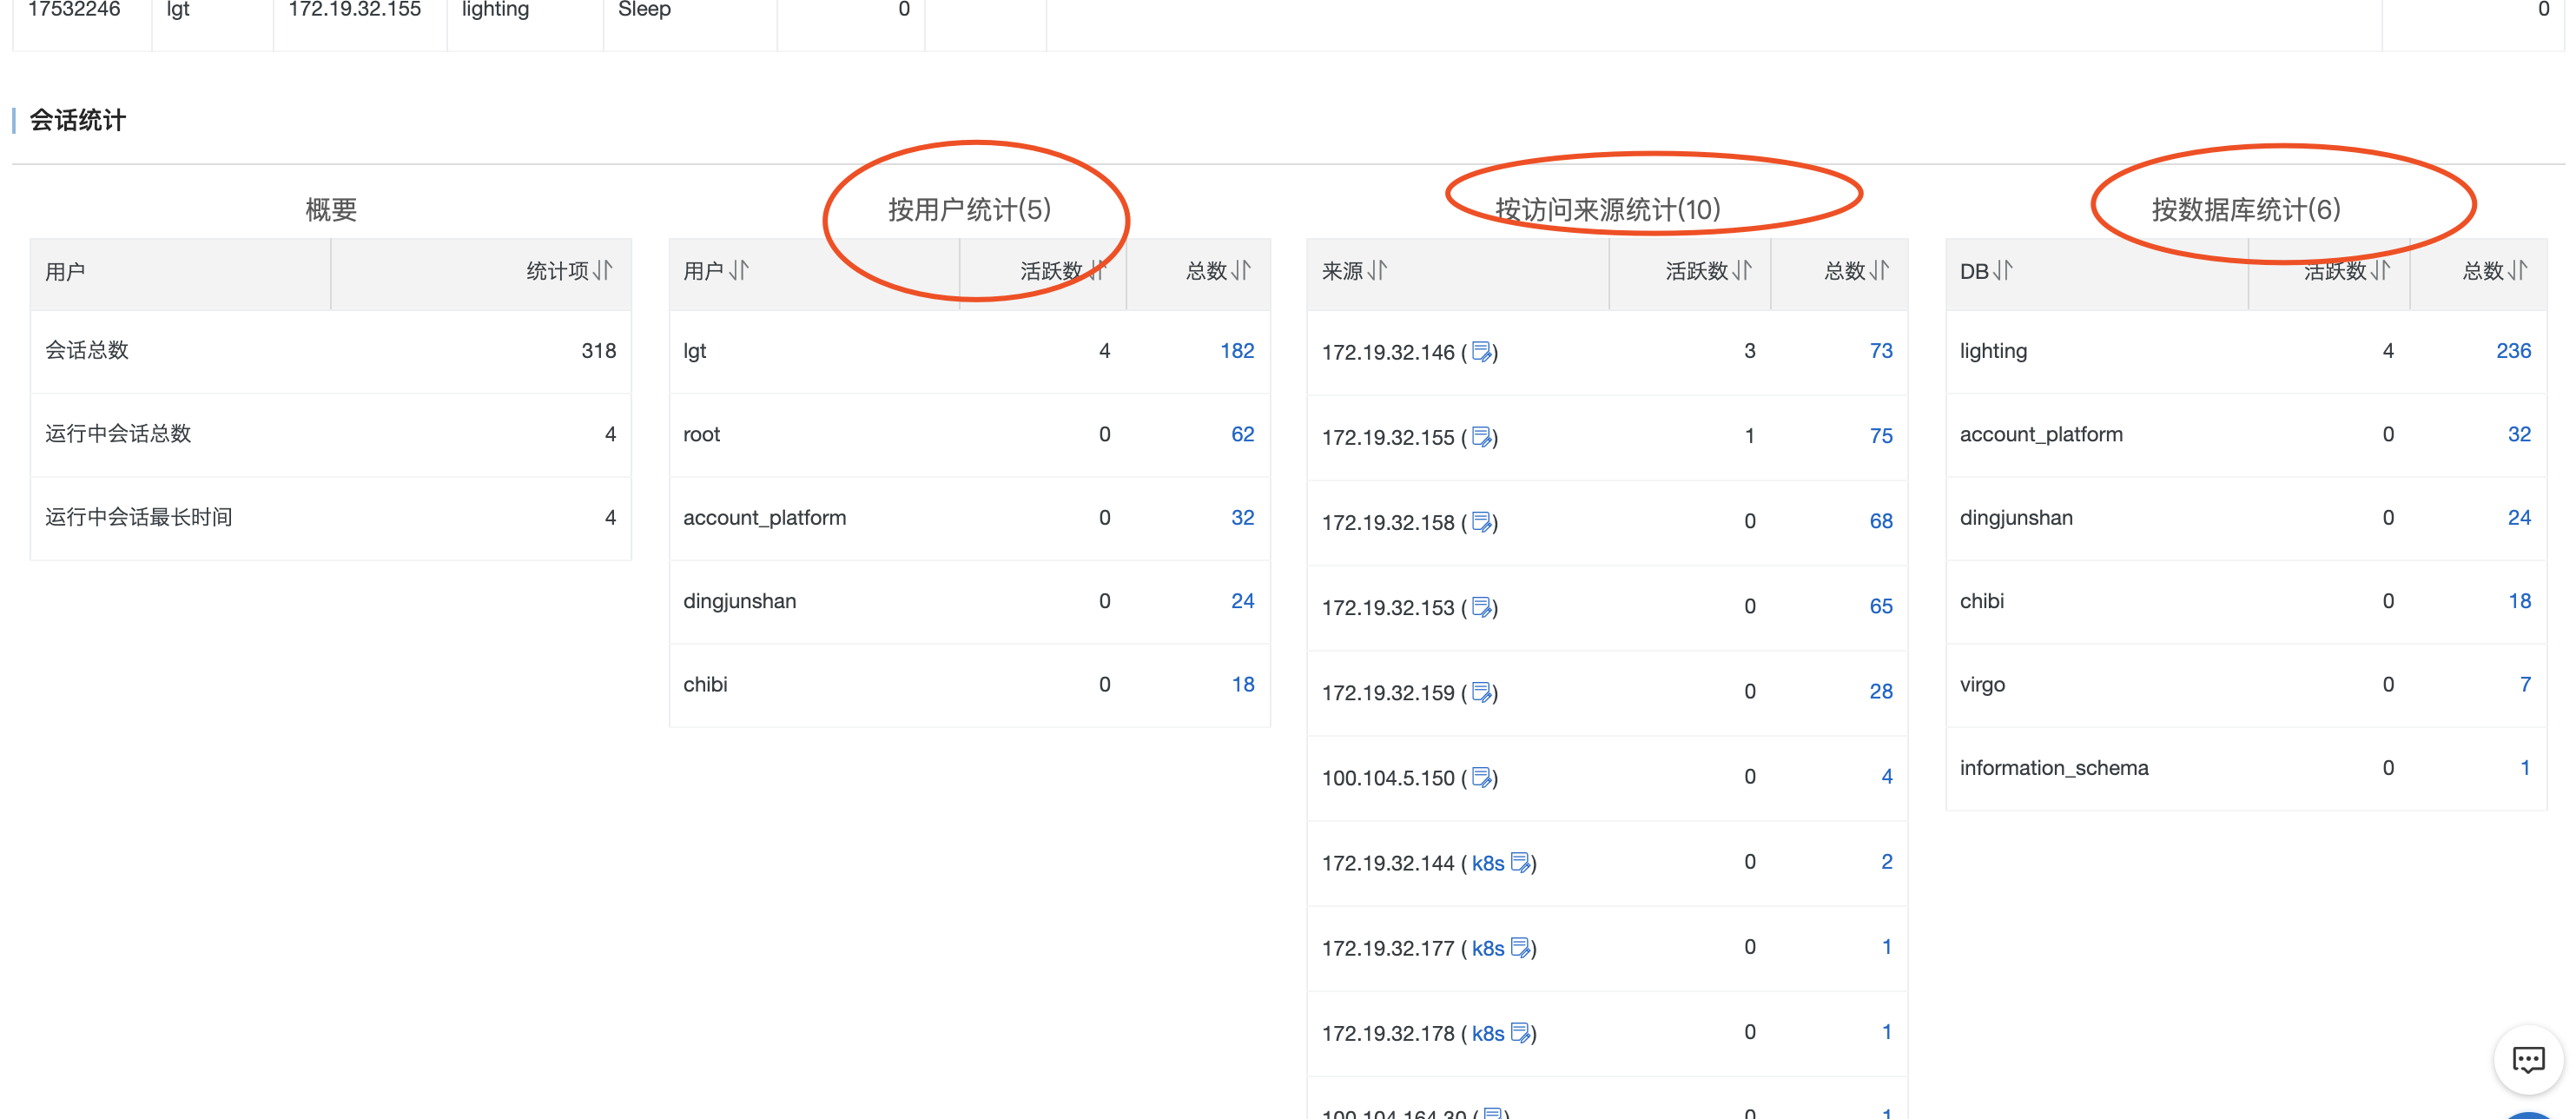The width and height of the screenshot is (2576, 1119).
Task: Edit alias for source 172.19.32.158
Action: pyautogui.click(x=1482, y=522)
